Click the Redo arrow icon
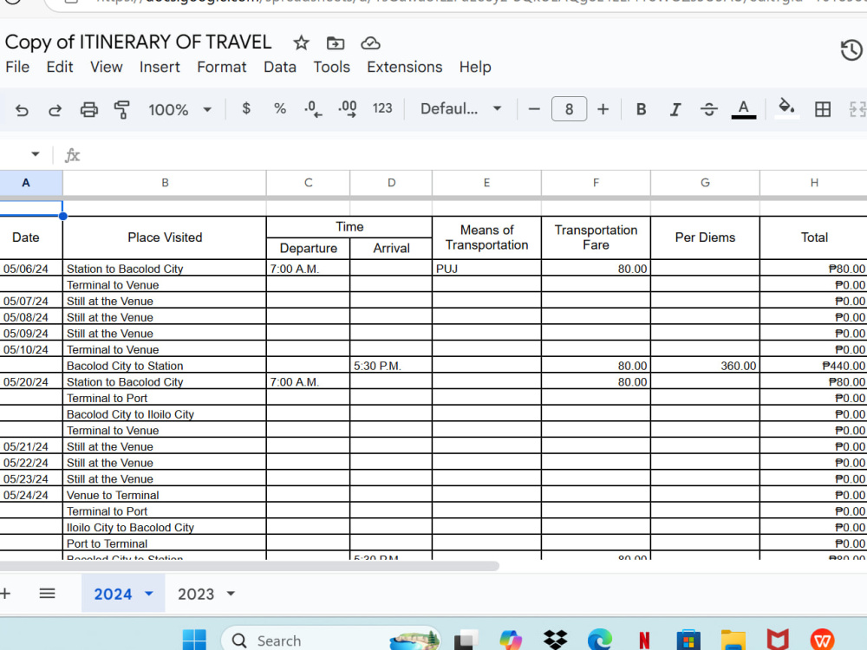Image resolution: width=867 pixels, height=650 pixels. point(55,110)
